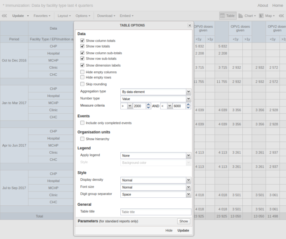Click the Total row label
286x239 pixels.
[x=39, y=216]
